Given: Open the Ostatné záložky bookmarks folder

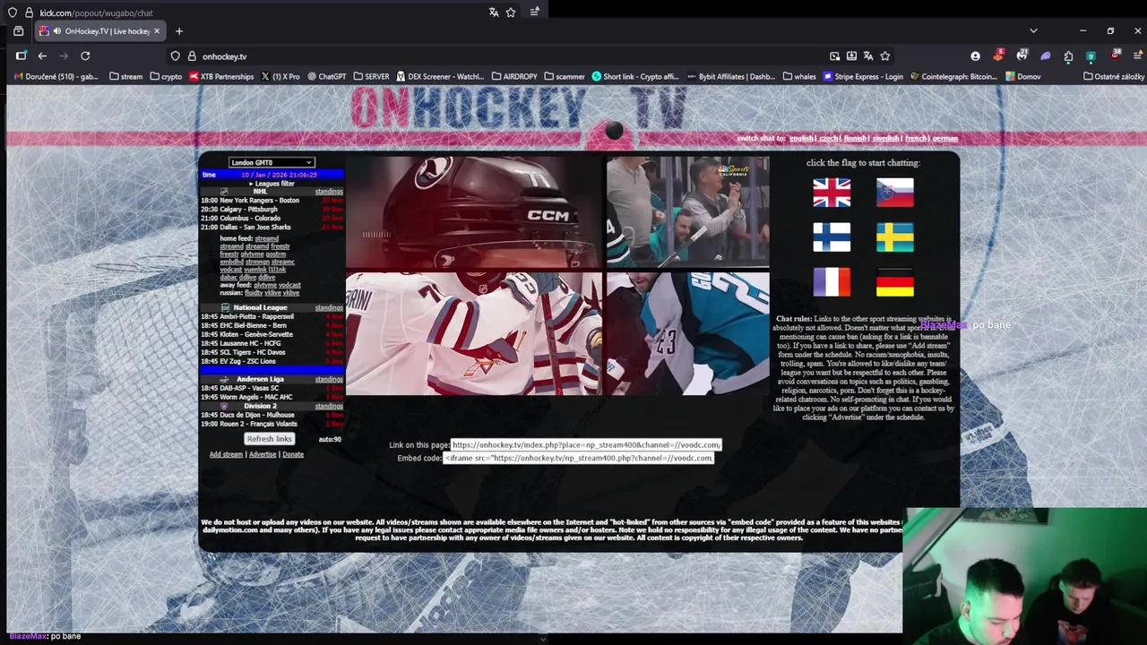Looking at the screenshot, I should [x=1114, y=76].
